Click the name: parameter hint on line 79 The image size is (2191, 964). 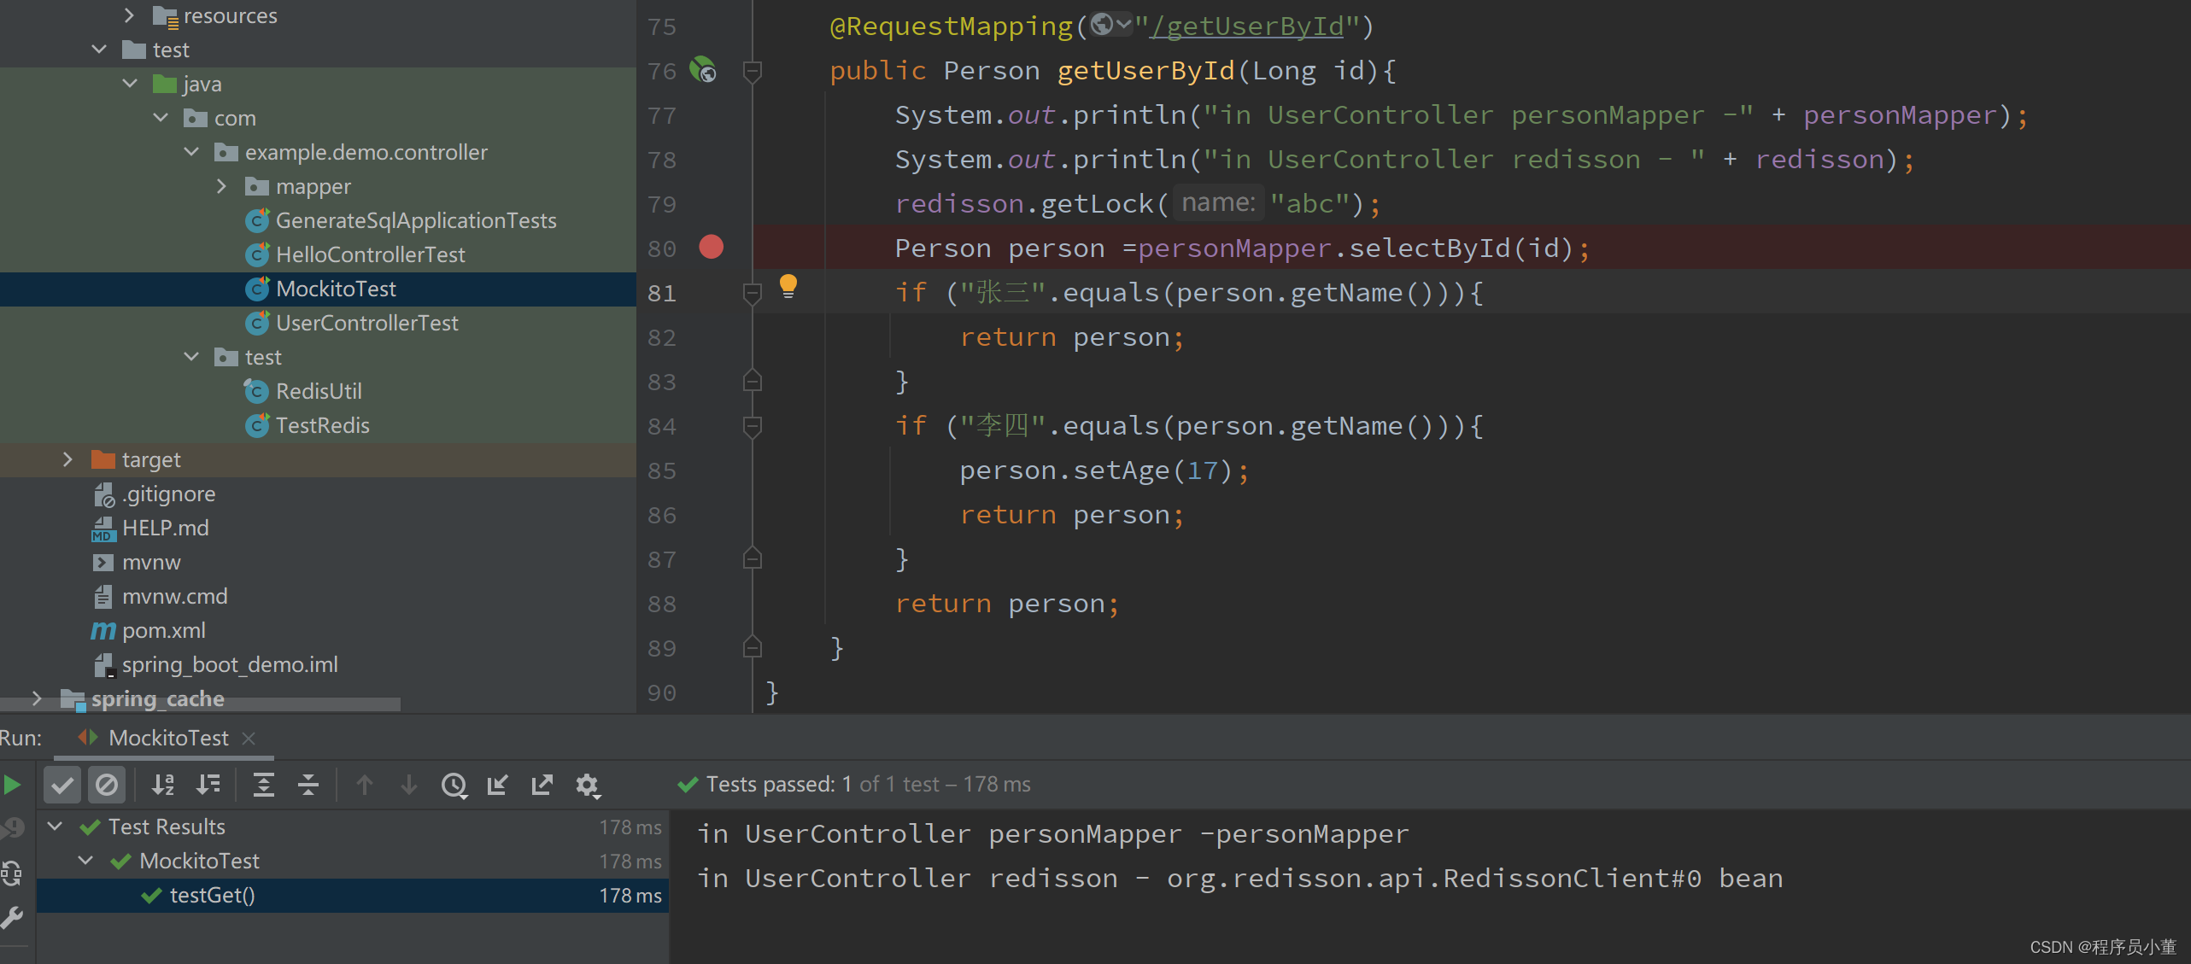(x=1217, y=203)
